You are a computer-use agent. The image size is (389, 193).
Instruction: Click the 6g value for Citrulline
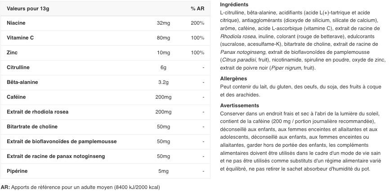point(163,67)
